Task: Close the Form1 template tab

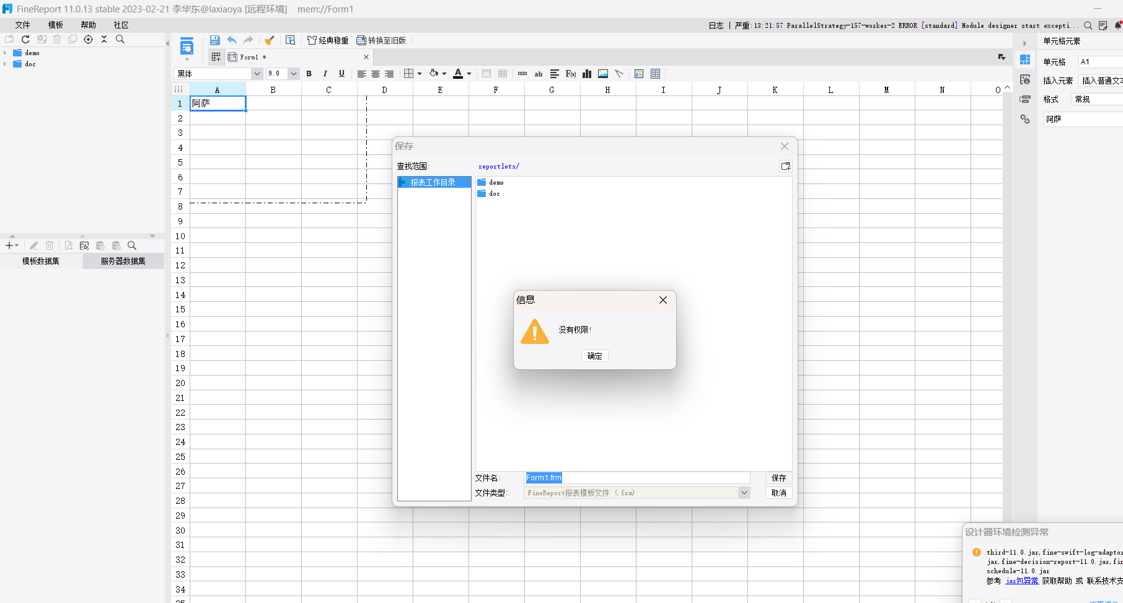Action: pos(366,57)
